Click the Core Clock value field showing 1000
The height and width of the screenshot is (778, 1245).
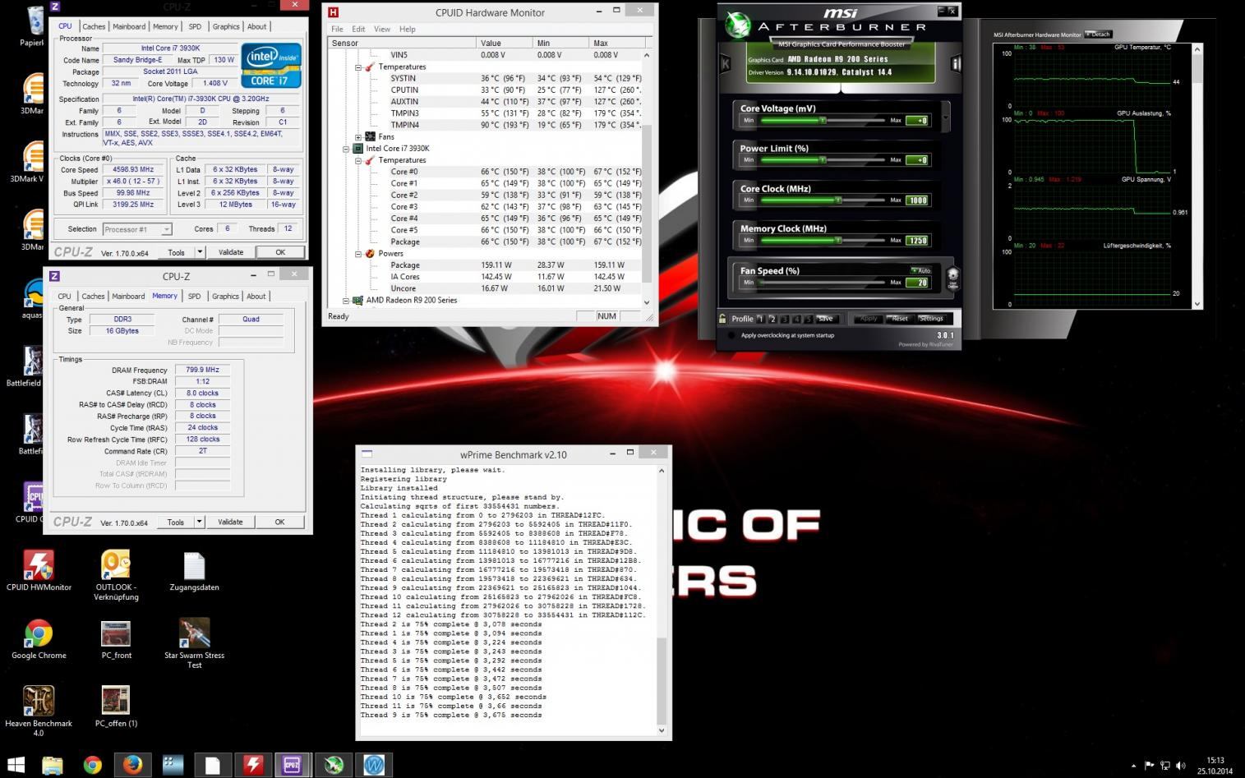[x=917, y=200]
